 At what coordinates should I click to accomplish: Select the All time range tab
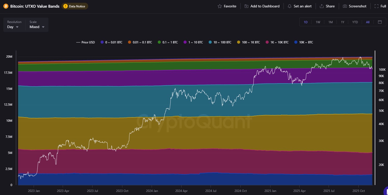368,22
